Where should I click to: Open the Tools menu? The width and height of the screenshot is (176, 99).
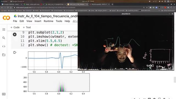[59, 21]
